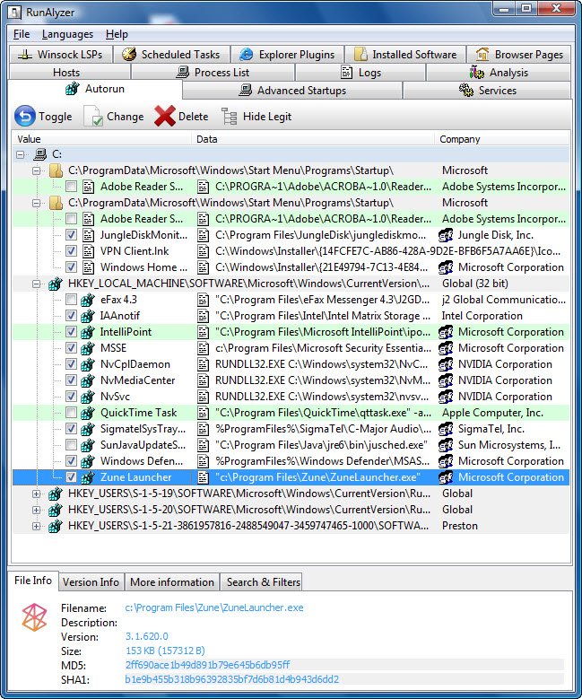Image resolution: width=582 pixels, height=699 pixels.
Task: Click file icon beside VPN Client.lnk
Action: (89, 251)
